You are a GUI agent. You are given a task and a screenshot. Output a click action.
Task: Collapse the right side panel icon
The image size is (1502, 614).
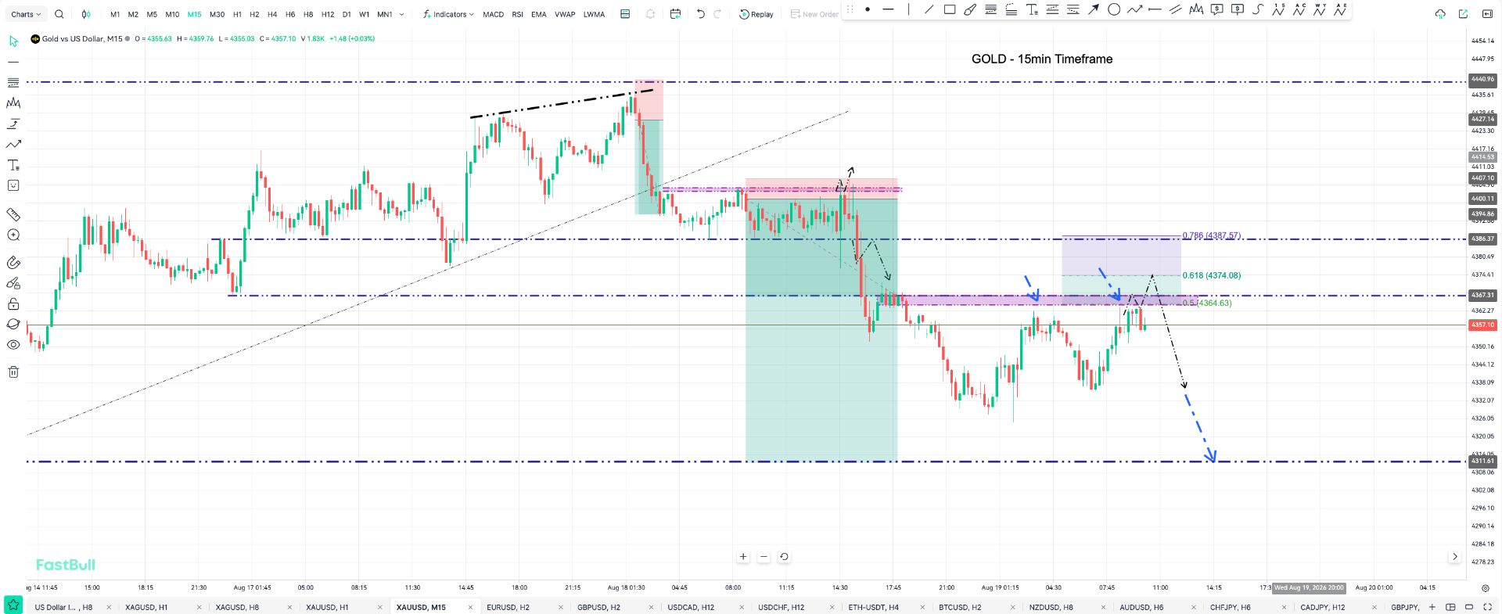[1487, 14]
